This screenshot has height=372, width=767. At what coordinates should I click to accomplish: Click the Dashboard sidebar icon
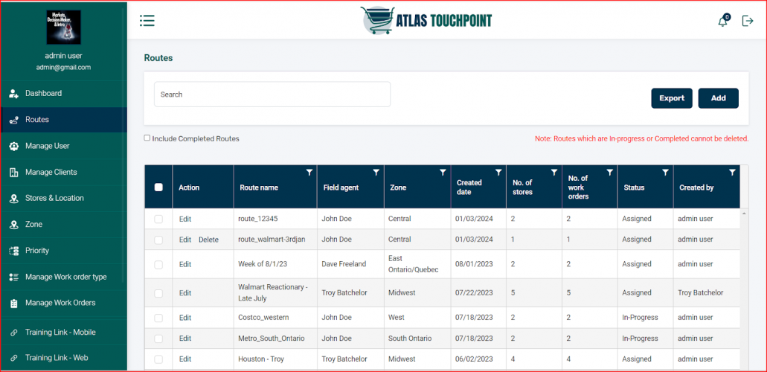13,94
